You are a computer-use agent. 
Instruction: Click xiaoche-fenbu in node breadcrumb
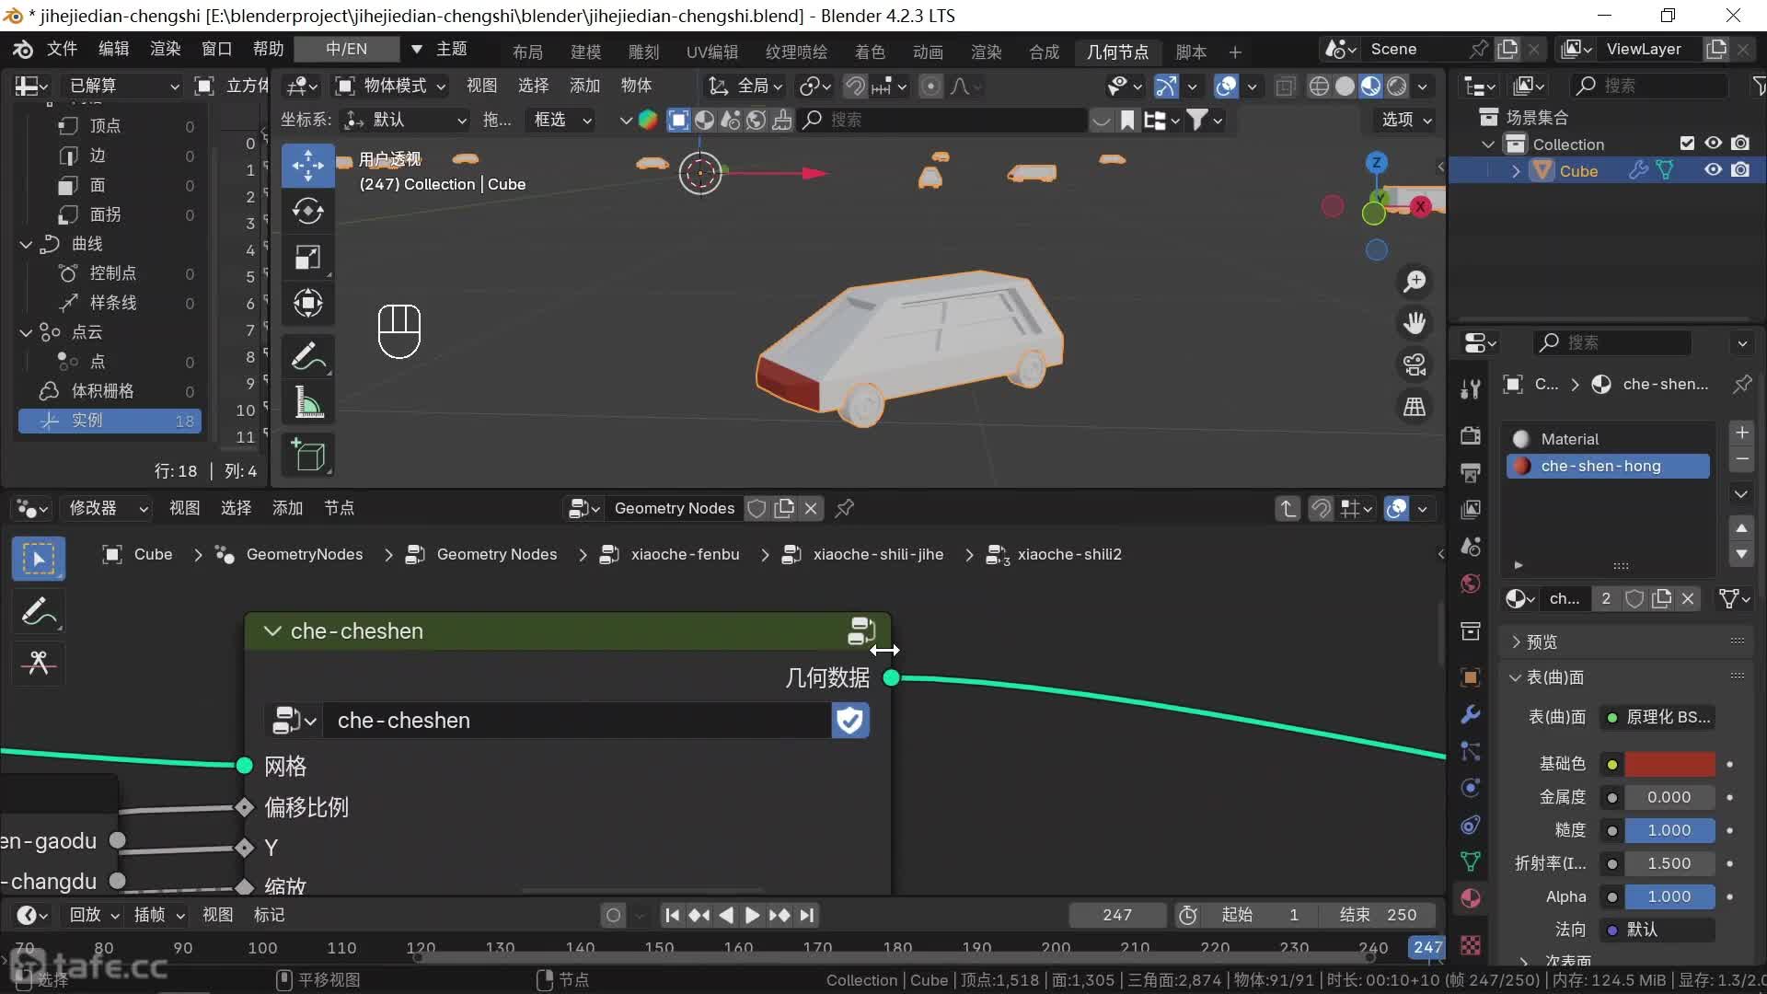pos(685,554)
